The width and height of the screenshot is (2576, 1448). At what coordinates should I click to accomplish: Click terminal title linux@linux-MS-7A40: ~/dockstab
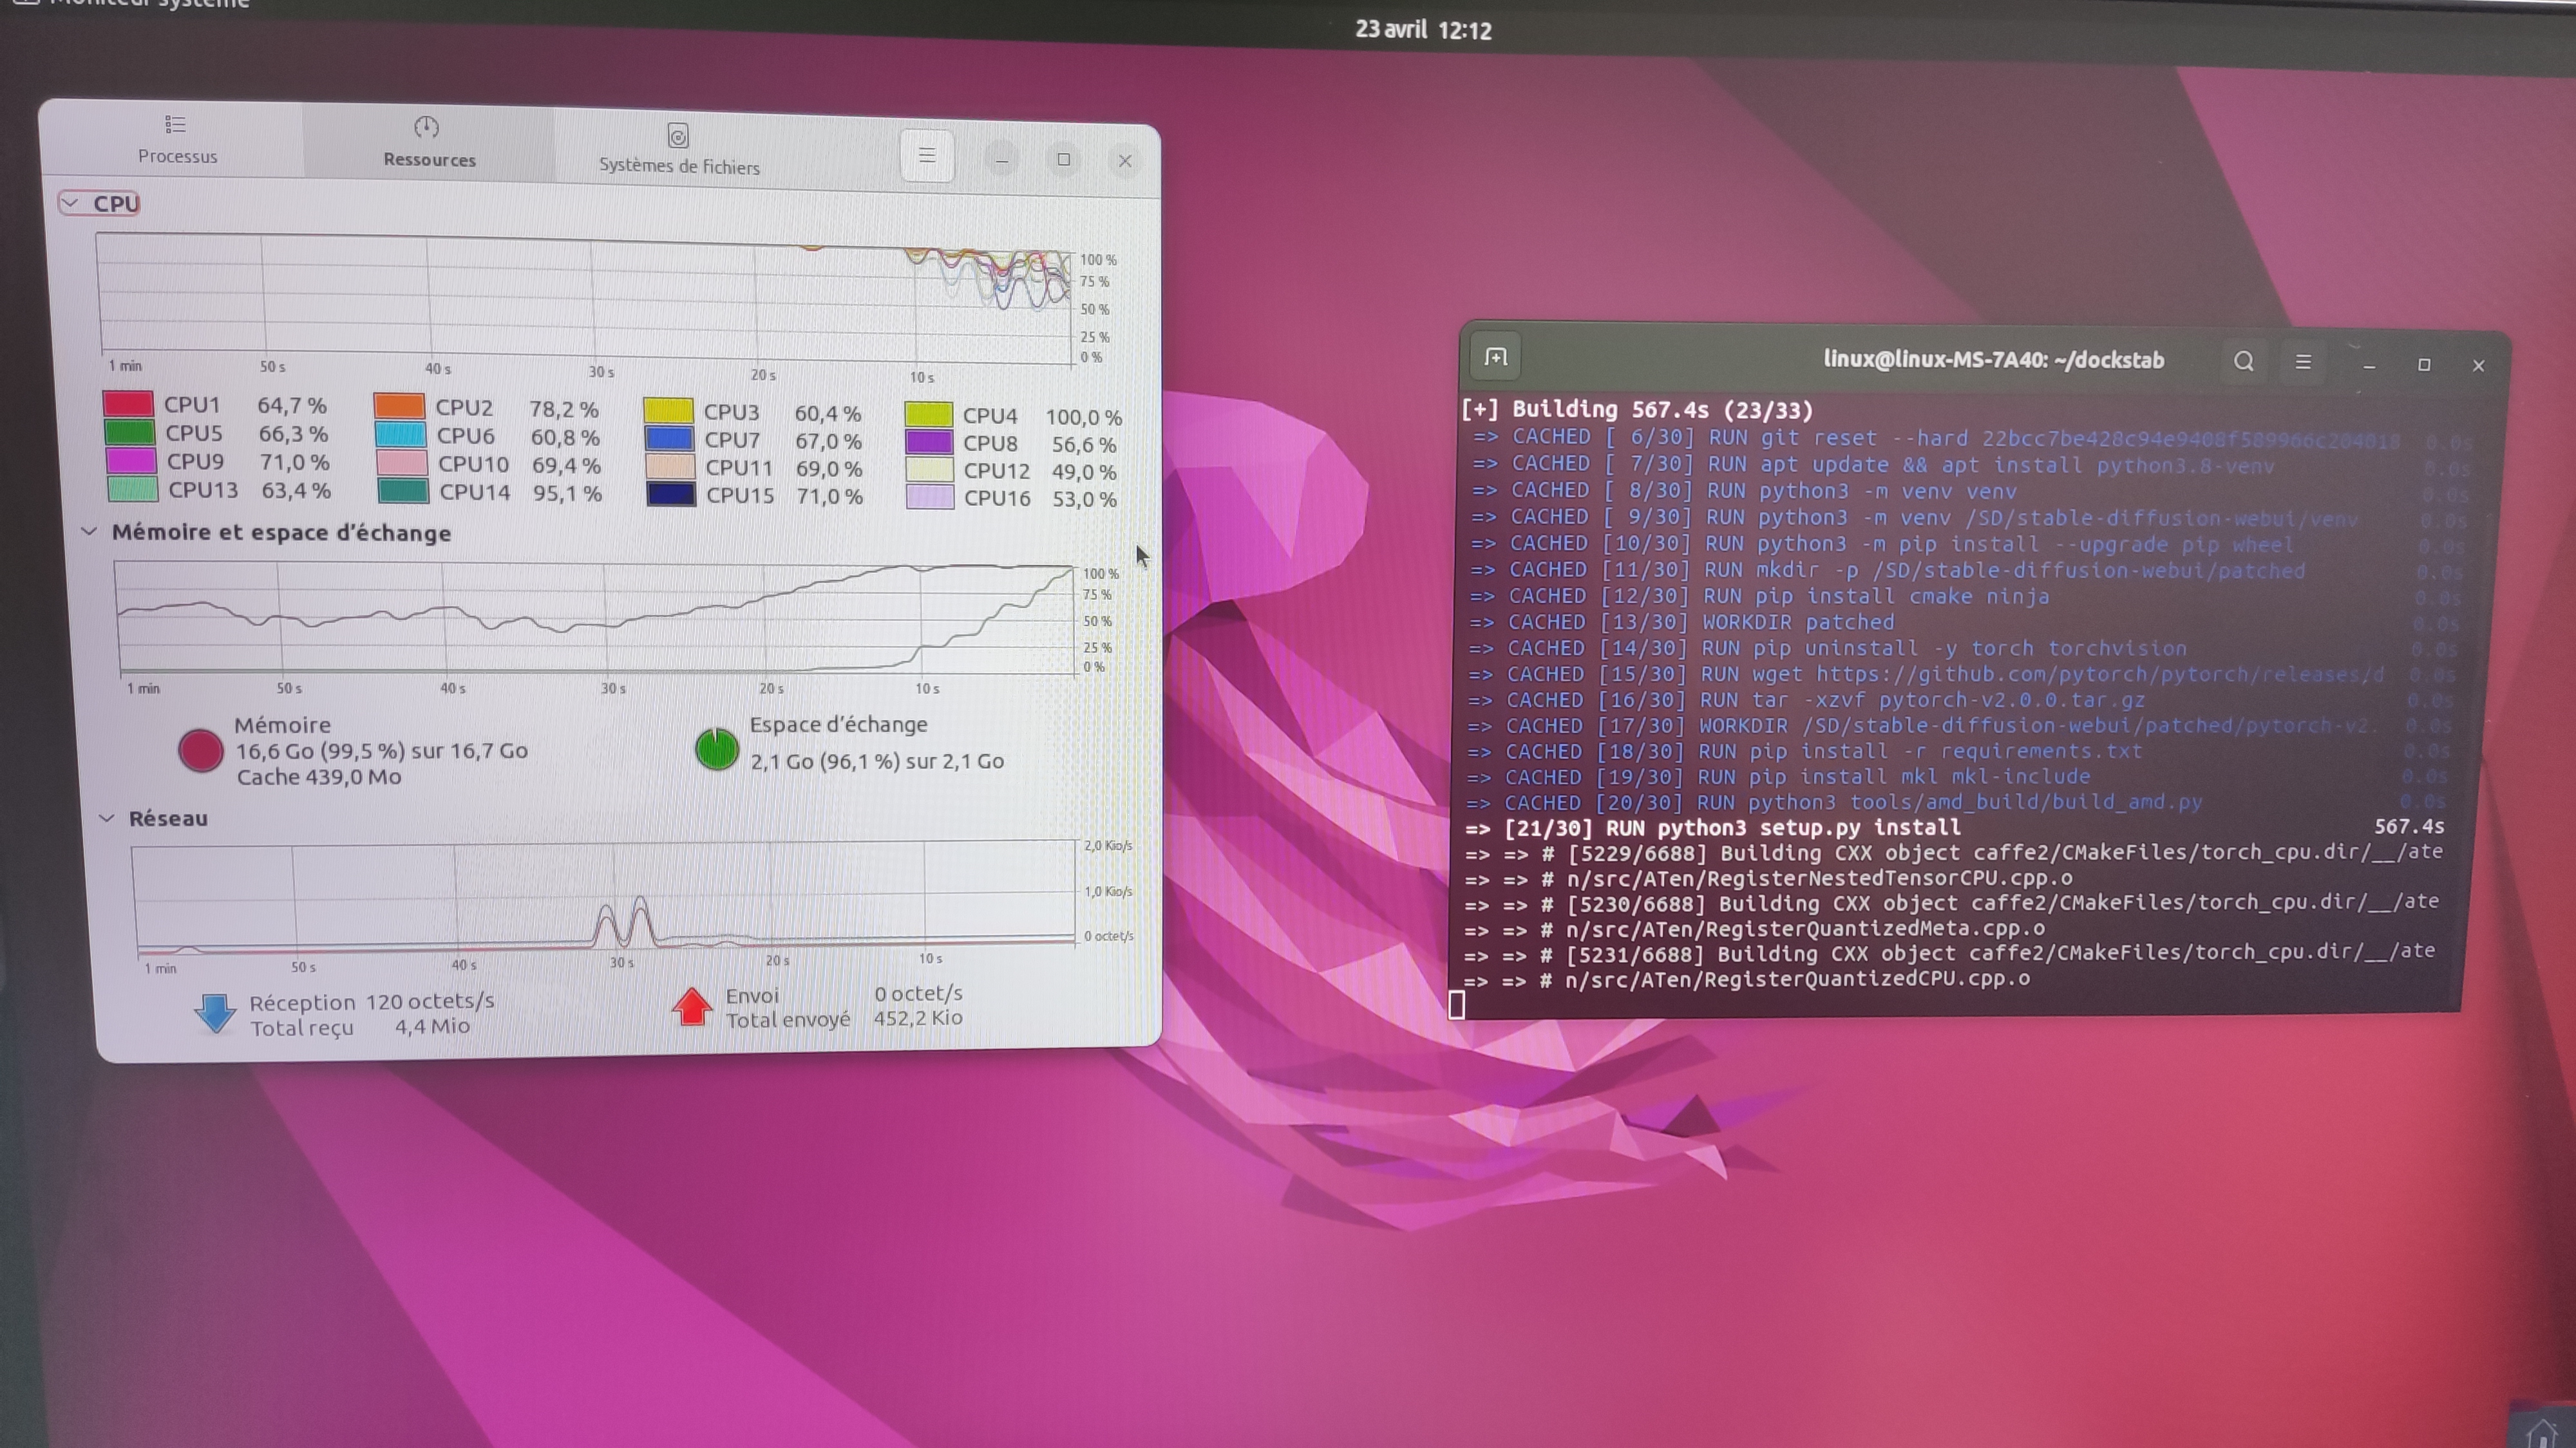point(1993,360)
